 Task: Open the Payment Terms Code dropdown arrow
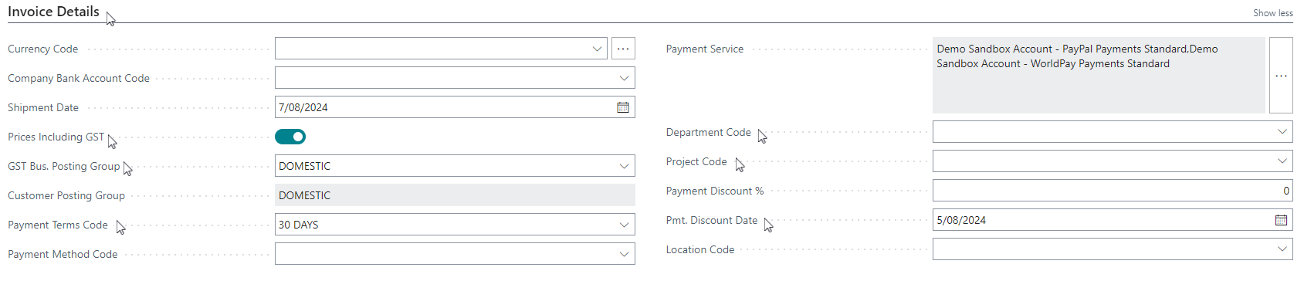point(624,225)
